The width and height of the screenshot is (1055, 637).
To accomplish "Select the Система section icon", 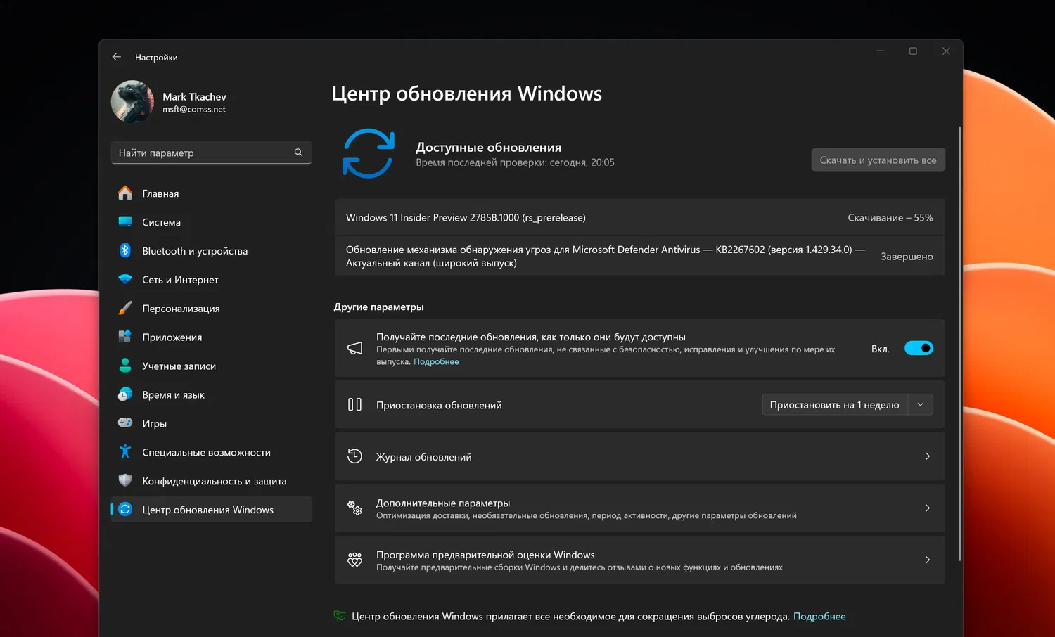I will click(125, 222).
